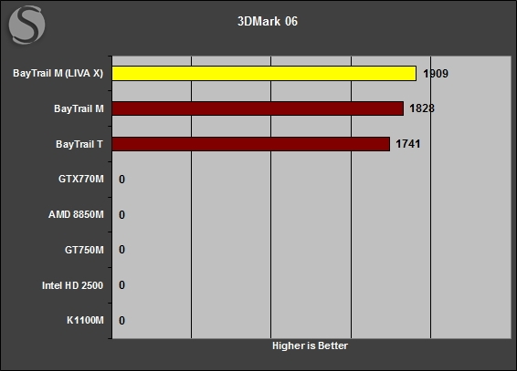Click the 0 value beside GT750M
Screen dimensions: 517x371
(x=122, y=250)
